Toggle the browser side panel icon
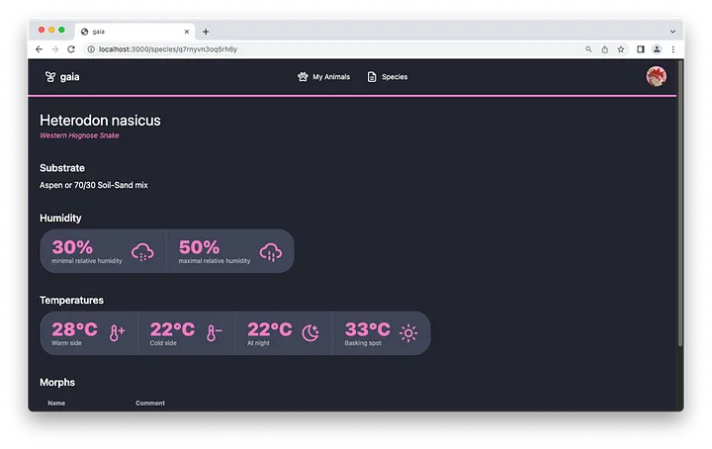This screenshot has height=449, width=712. [x=640, y=49]
